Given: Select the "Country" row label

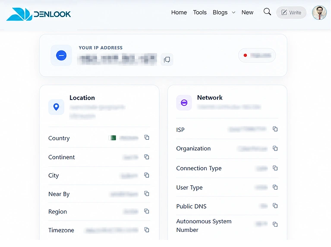Looking at the screenshot, I should click(x=59, y=138).
